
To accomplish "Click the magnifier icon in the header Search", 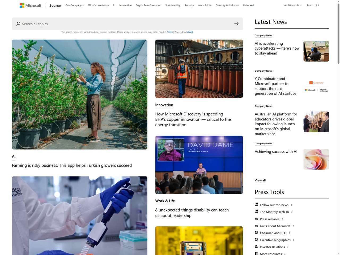I will 317,5.
